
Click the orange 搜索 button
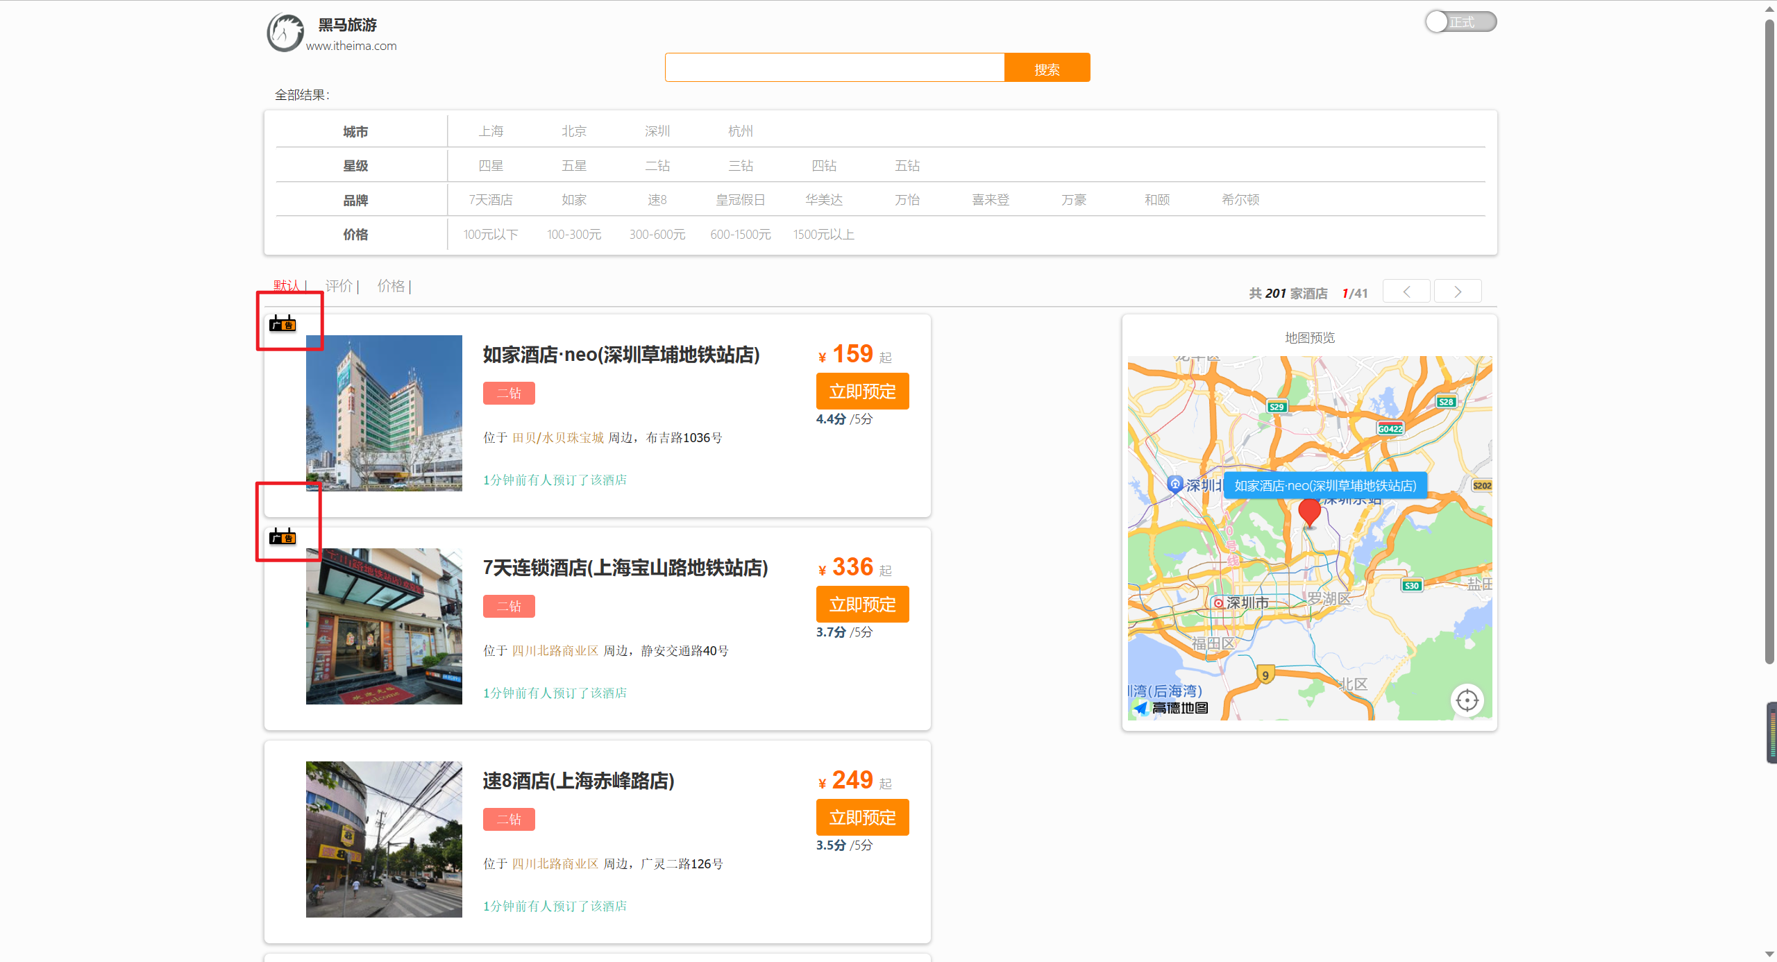point(1047,67)
